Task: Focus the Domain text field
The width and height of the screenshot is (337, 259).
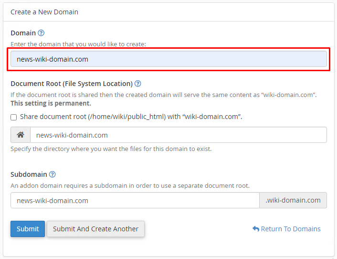Action: pos(168,59)
